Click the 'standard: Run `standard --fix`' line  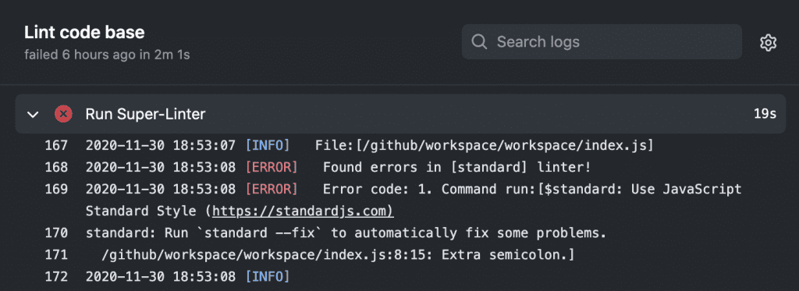point(346,233)
